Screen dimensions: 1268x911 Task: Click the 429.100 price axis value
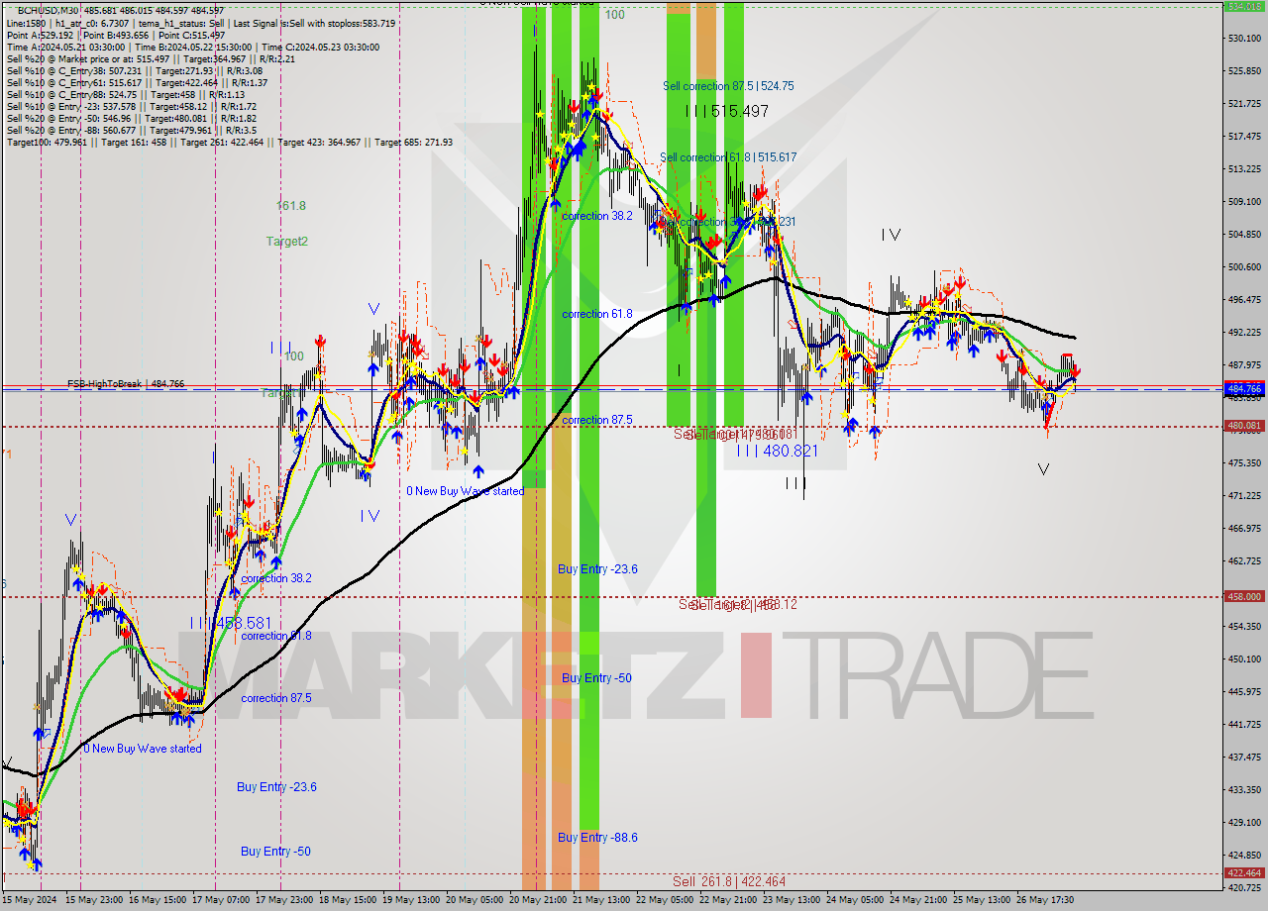click(1244, 822)
